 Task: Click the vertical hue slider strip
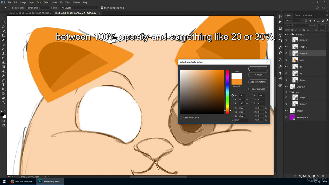coord(227,92)
